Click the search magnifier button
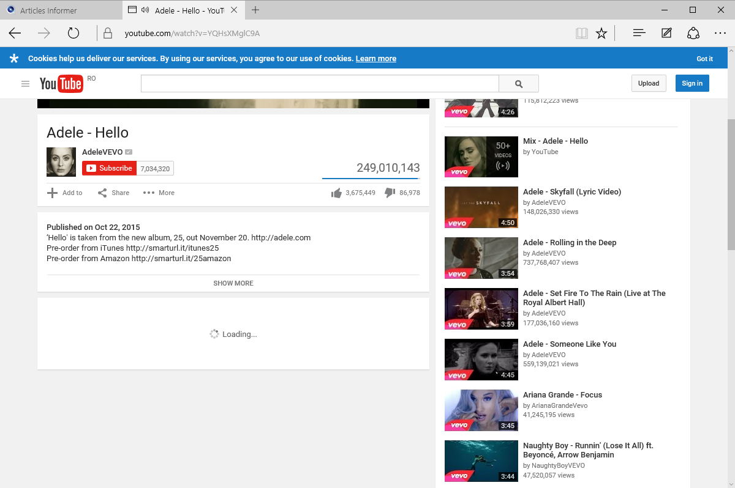Screen dimensions: 735x488 (x=519, y=84)
